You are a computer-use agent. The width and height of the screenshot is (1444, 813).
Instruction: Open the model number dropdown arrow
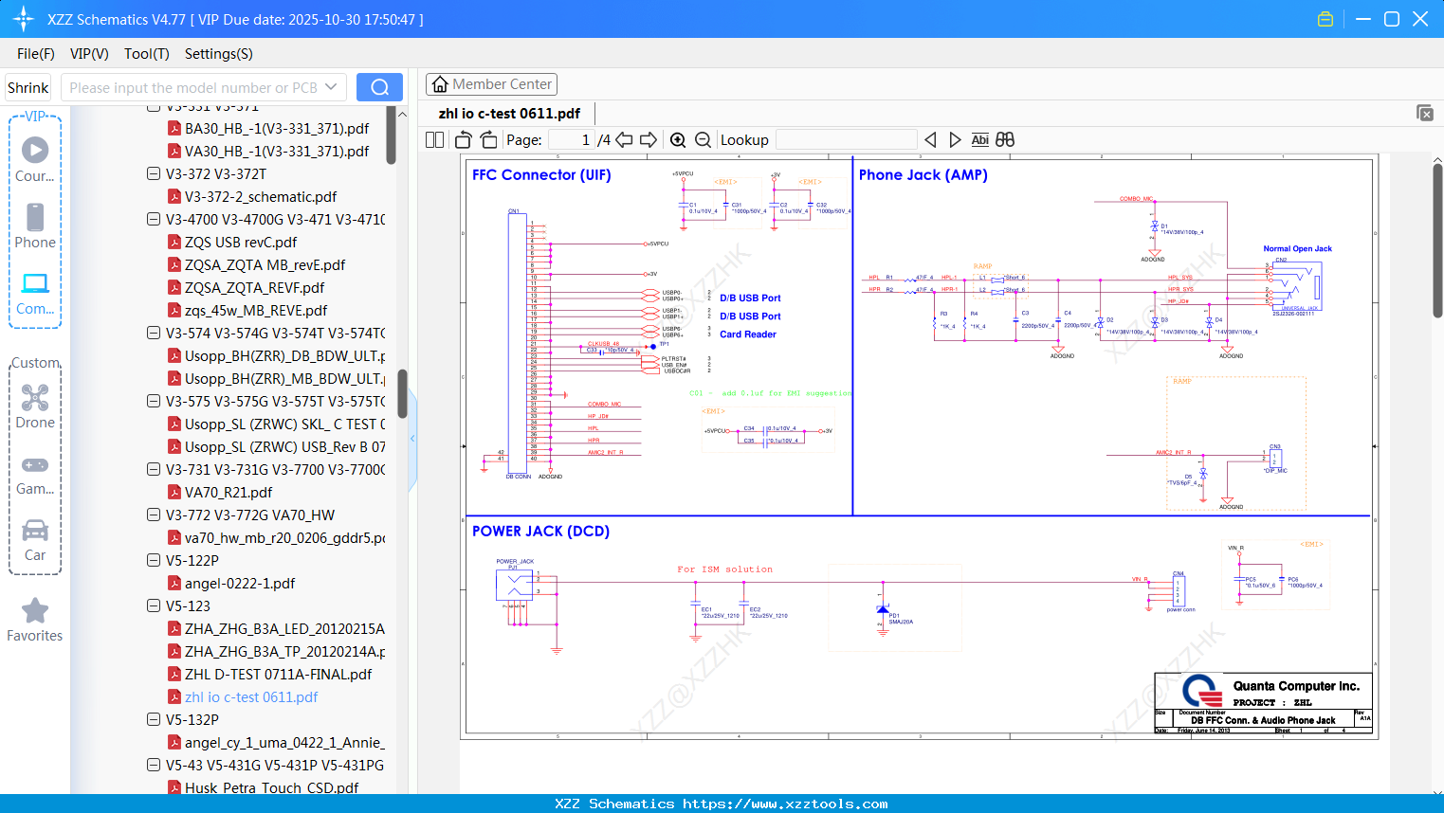coord(331,87)
